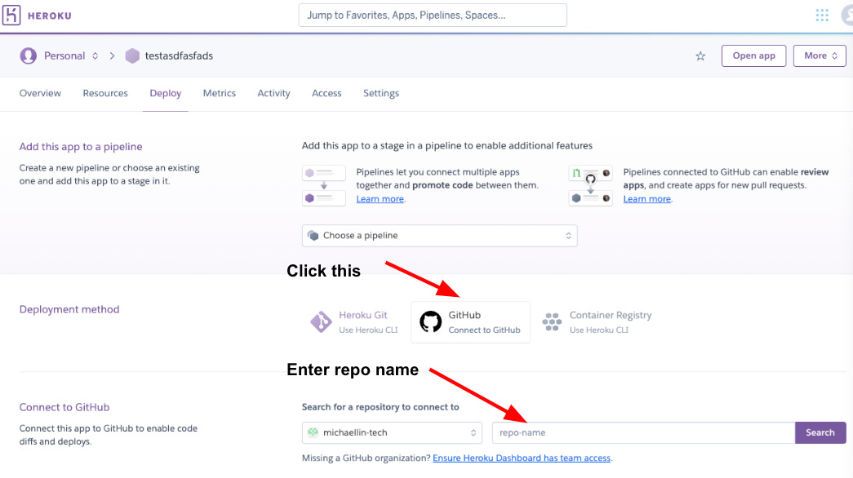This screenshot has height=478, width=853.
Task: Click the Open app button
Action: (753, 55)
